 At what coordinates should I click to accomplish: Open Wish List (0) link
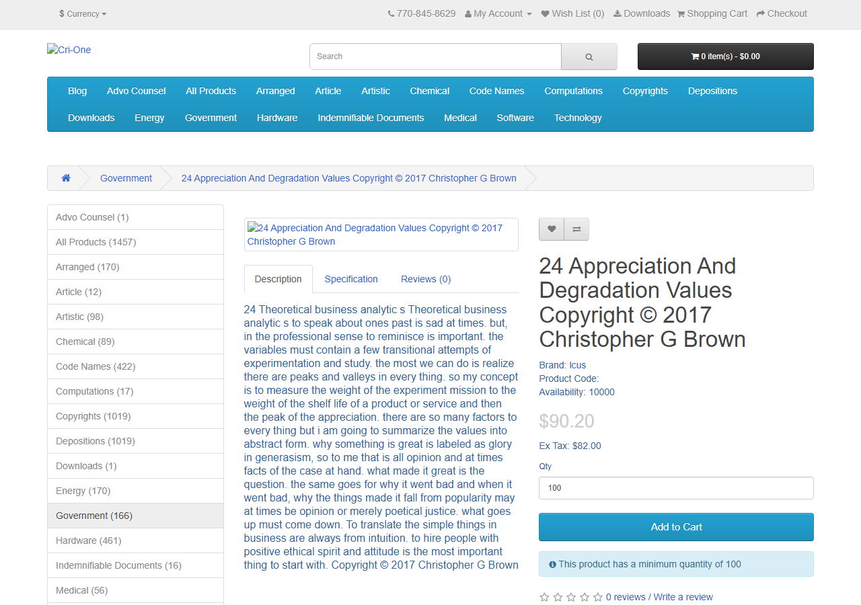(572, 13)
